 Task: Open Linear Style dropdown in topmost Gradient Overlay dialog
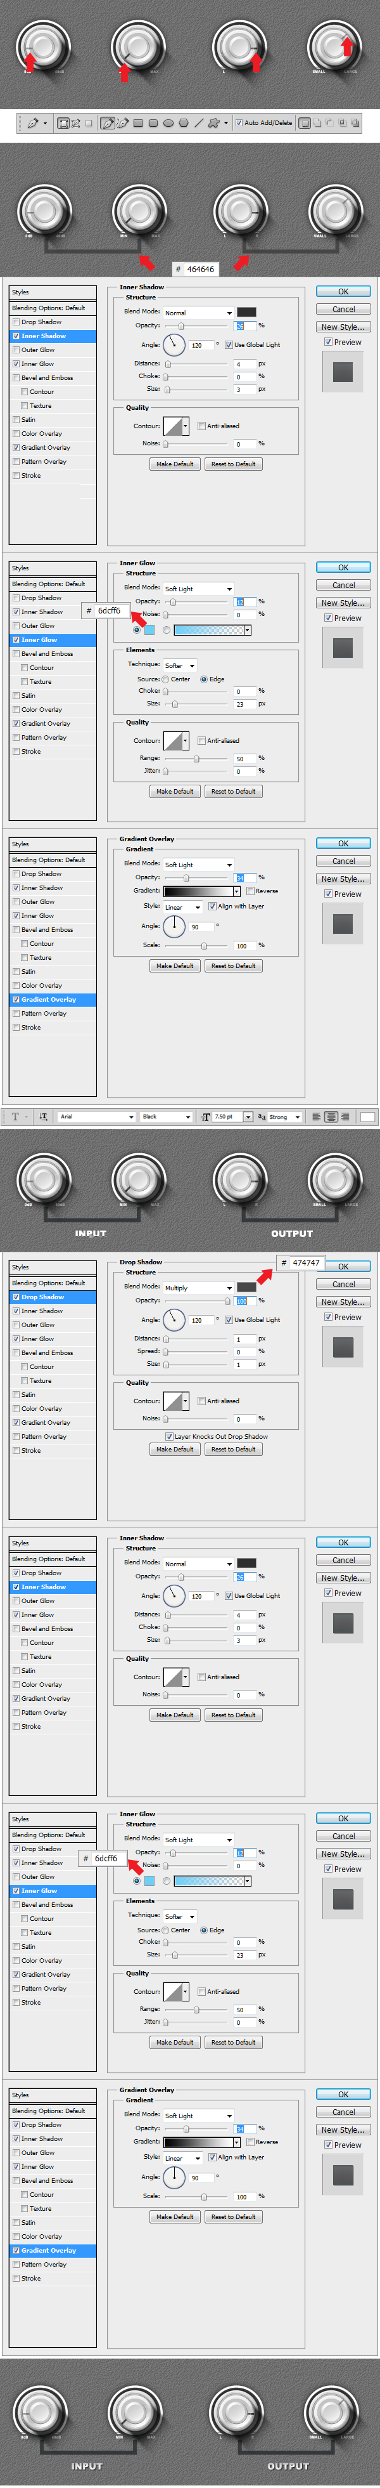182,907
